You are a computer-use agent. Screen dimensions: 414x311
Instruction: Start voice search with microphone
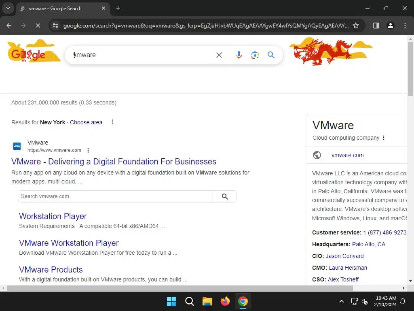point(239,55)
